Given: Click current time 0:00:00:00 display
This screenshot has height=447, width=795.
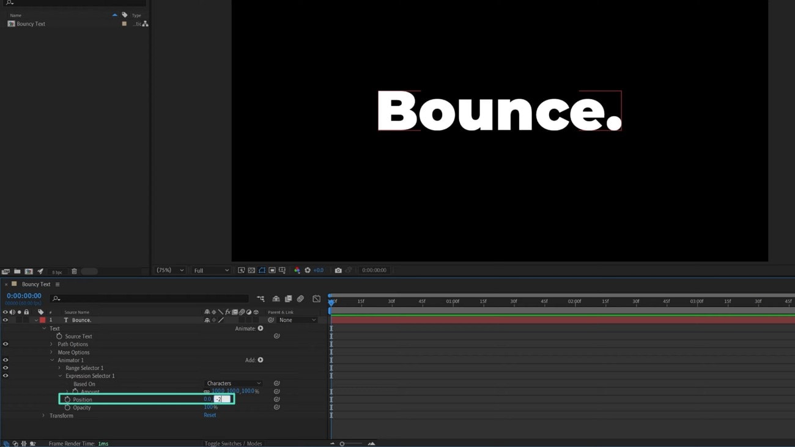Looking at the screenshot, I should click(24, 296).
